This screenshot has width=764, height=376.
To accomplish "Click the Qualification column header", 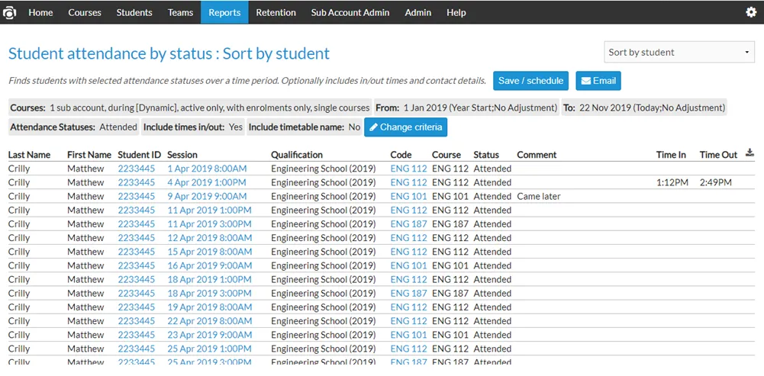I will point(297,155).
